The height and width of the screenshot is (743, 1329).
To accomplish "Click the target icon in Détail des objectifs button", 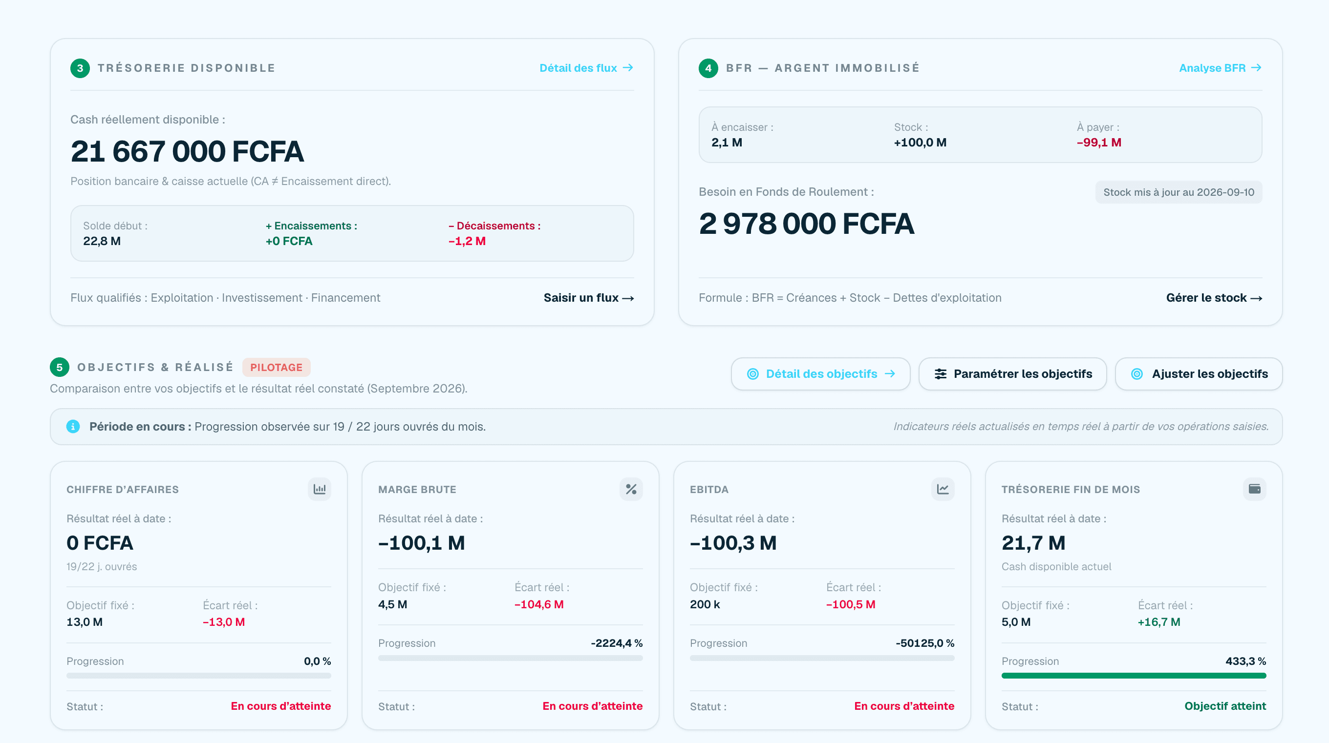I will [753, 374].
